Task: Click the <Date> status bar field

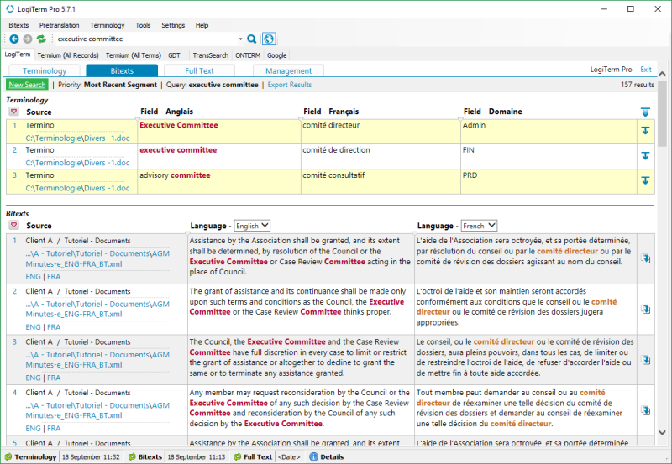Action: coord(289,456)
